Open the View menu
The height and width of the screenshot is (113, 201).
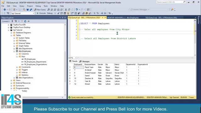pos(15,6)
